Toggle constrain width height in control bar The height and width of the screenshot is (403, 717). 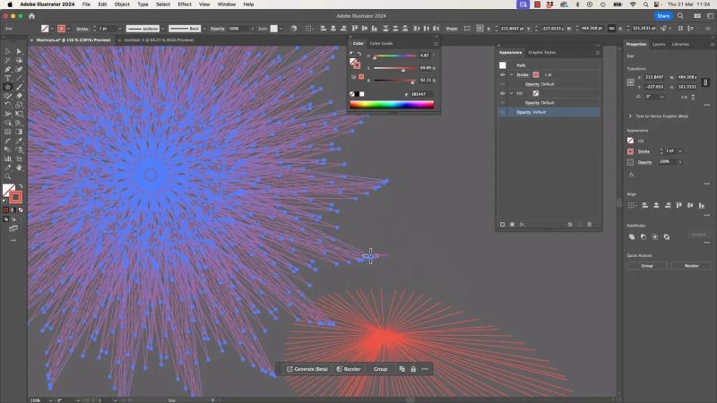click(x=611, y=29)
